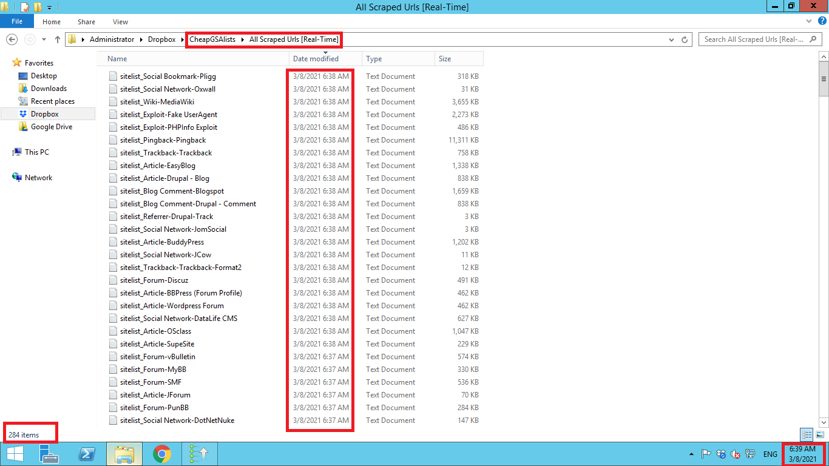Click the Properties quick access icon

point(24,7)
